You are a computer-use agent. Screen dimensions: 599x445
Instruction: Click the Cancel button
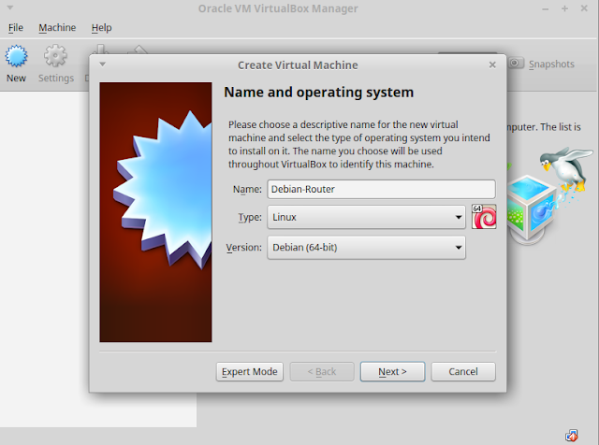coord(463,372)
